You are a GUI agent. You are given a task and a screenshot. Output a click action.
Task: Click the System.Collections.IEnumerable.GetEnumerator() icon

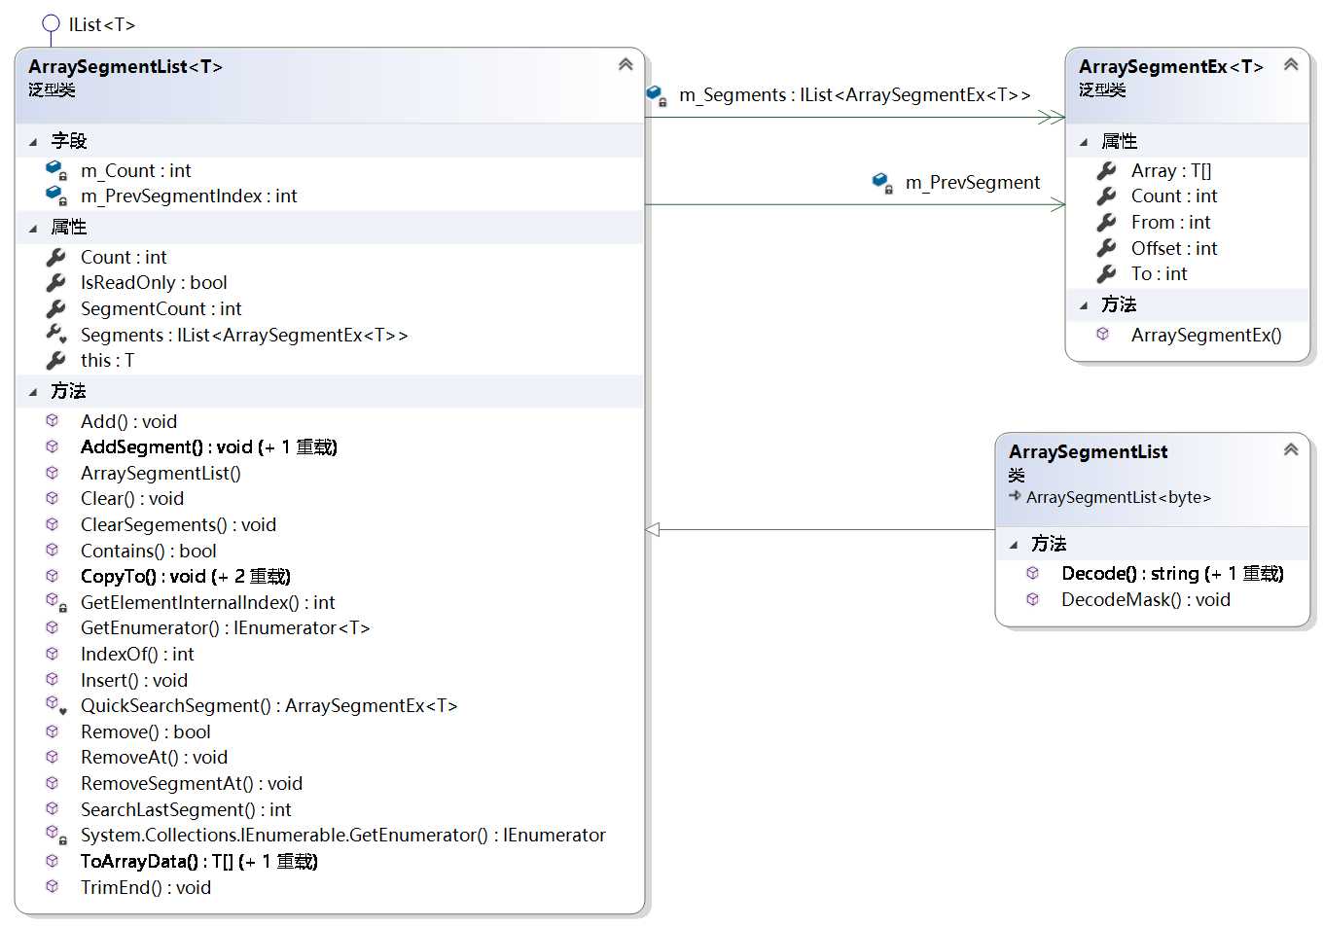tap(55, 835)
